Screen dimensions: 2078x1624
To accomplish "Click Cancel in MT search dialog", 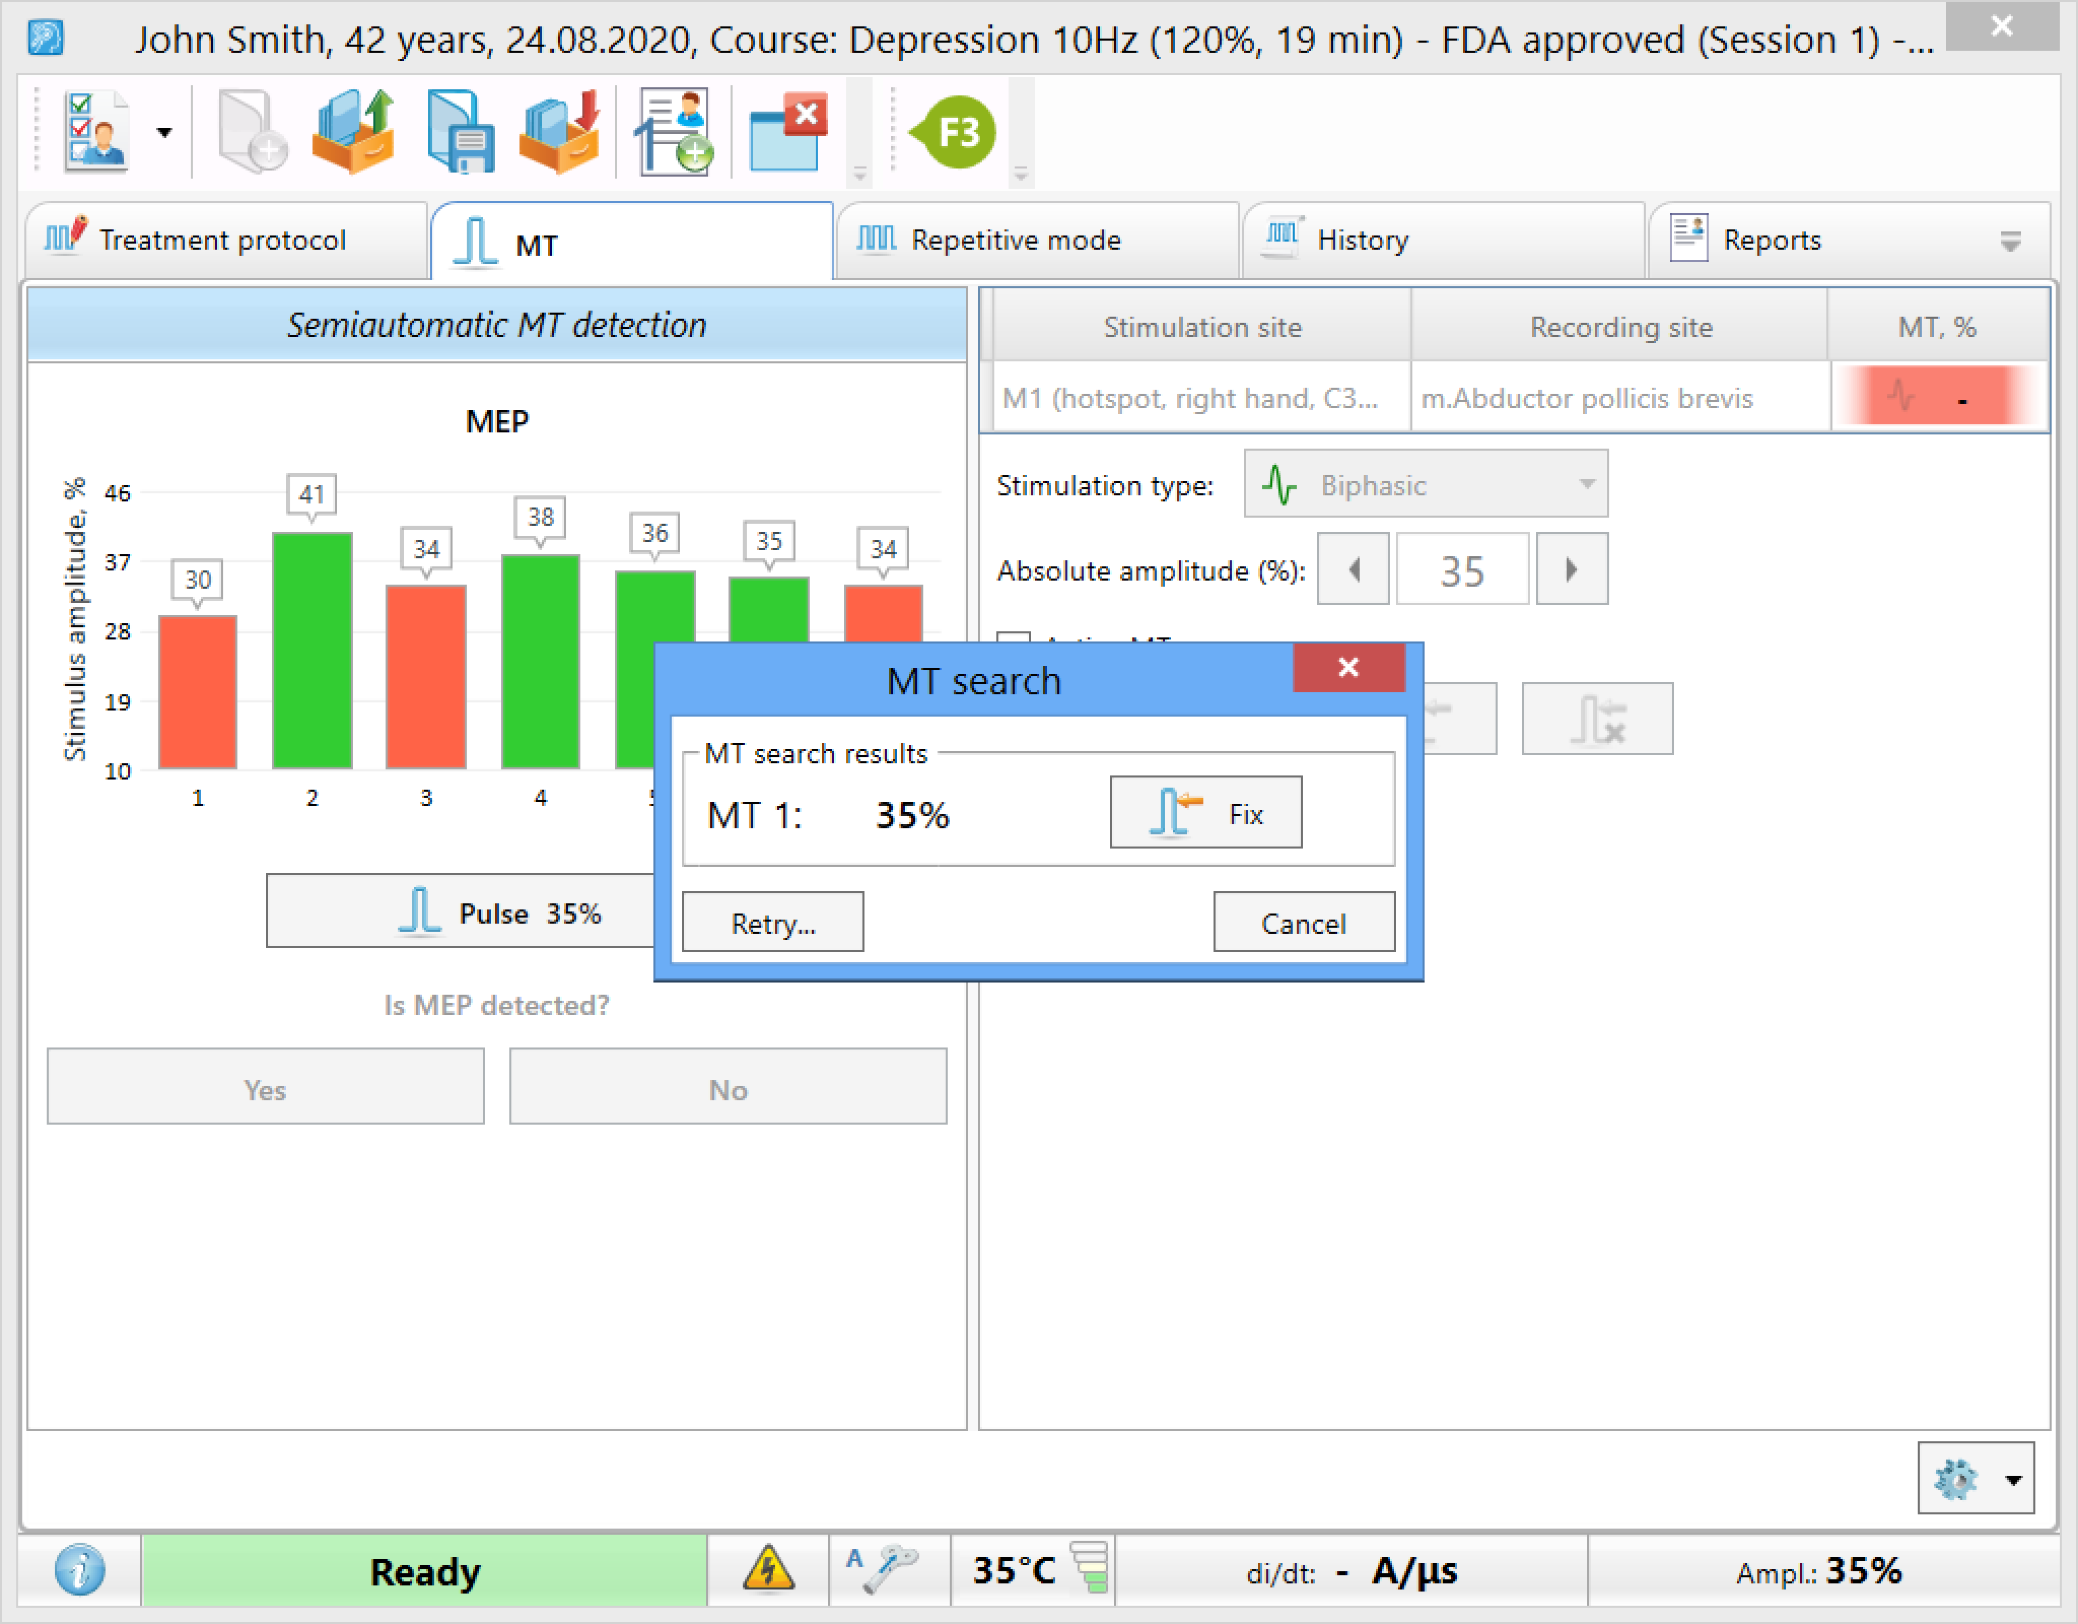I will tap(1303, 922).
